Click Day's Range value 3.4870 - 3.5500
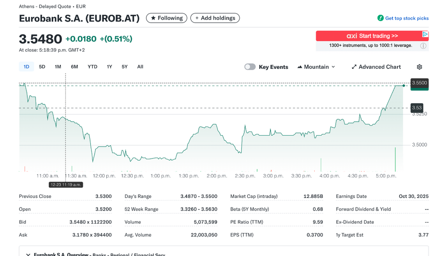Screen dimensions: 434x256 [199, 196]
